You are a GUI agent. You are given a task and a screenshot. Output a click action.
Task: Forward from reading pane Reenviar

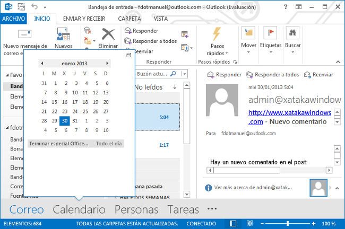click(318, 75)
